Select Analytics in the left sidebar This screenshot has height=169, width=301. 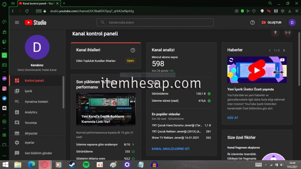[x=31, y=112]
